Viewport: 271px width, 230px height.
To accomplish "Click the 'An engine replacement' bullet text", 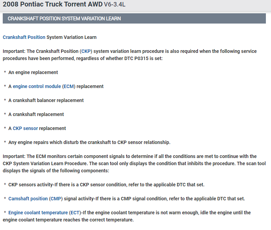I will [x=33, y=72].
